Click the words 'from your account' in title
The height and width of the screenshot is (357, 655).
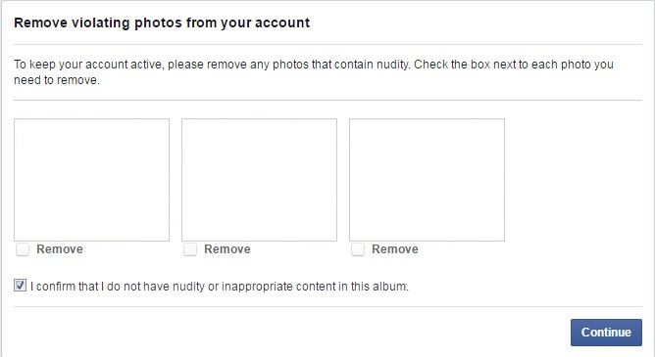(248, 22)
